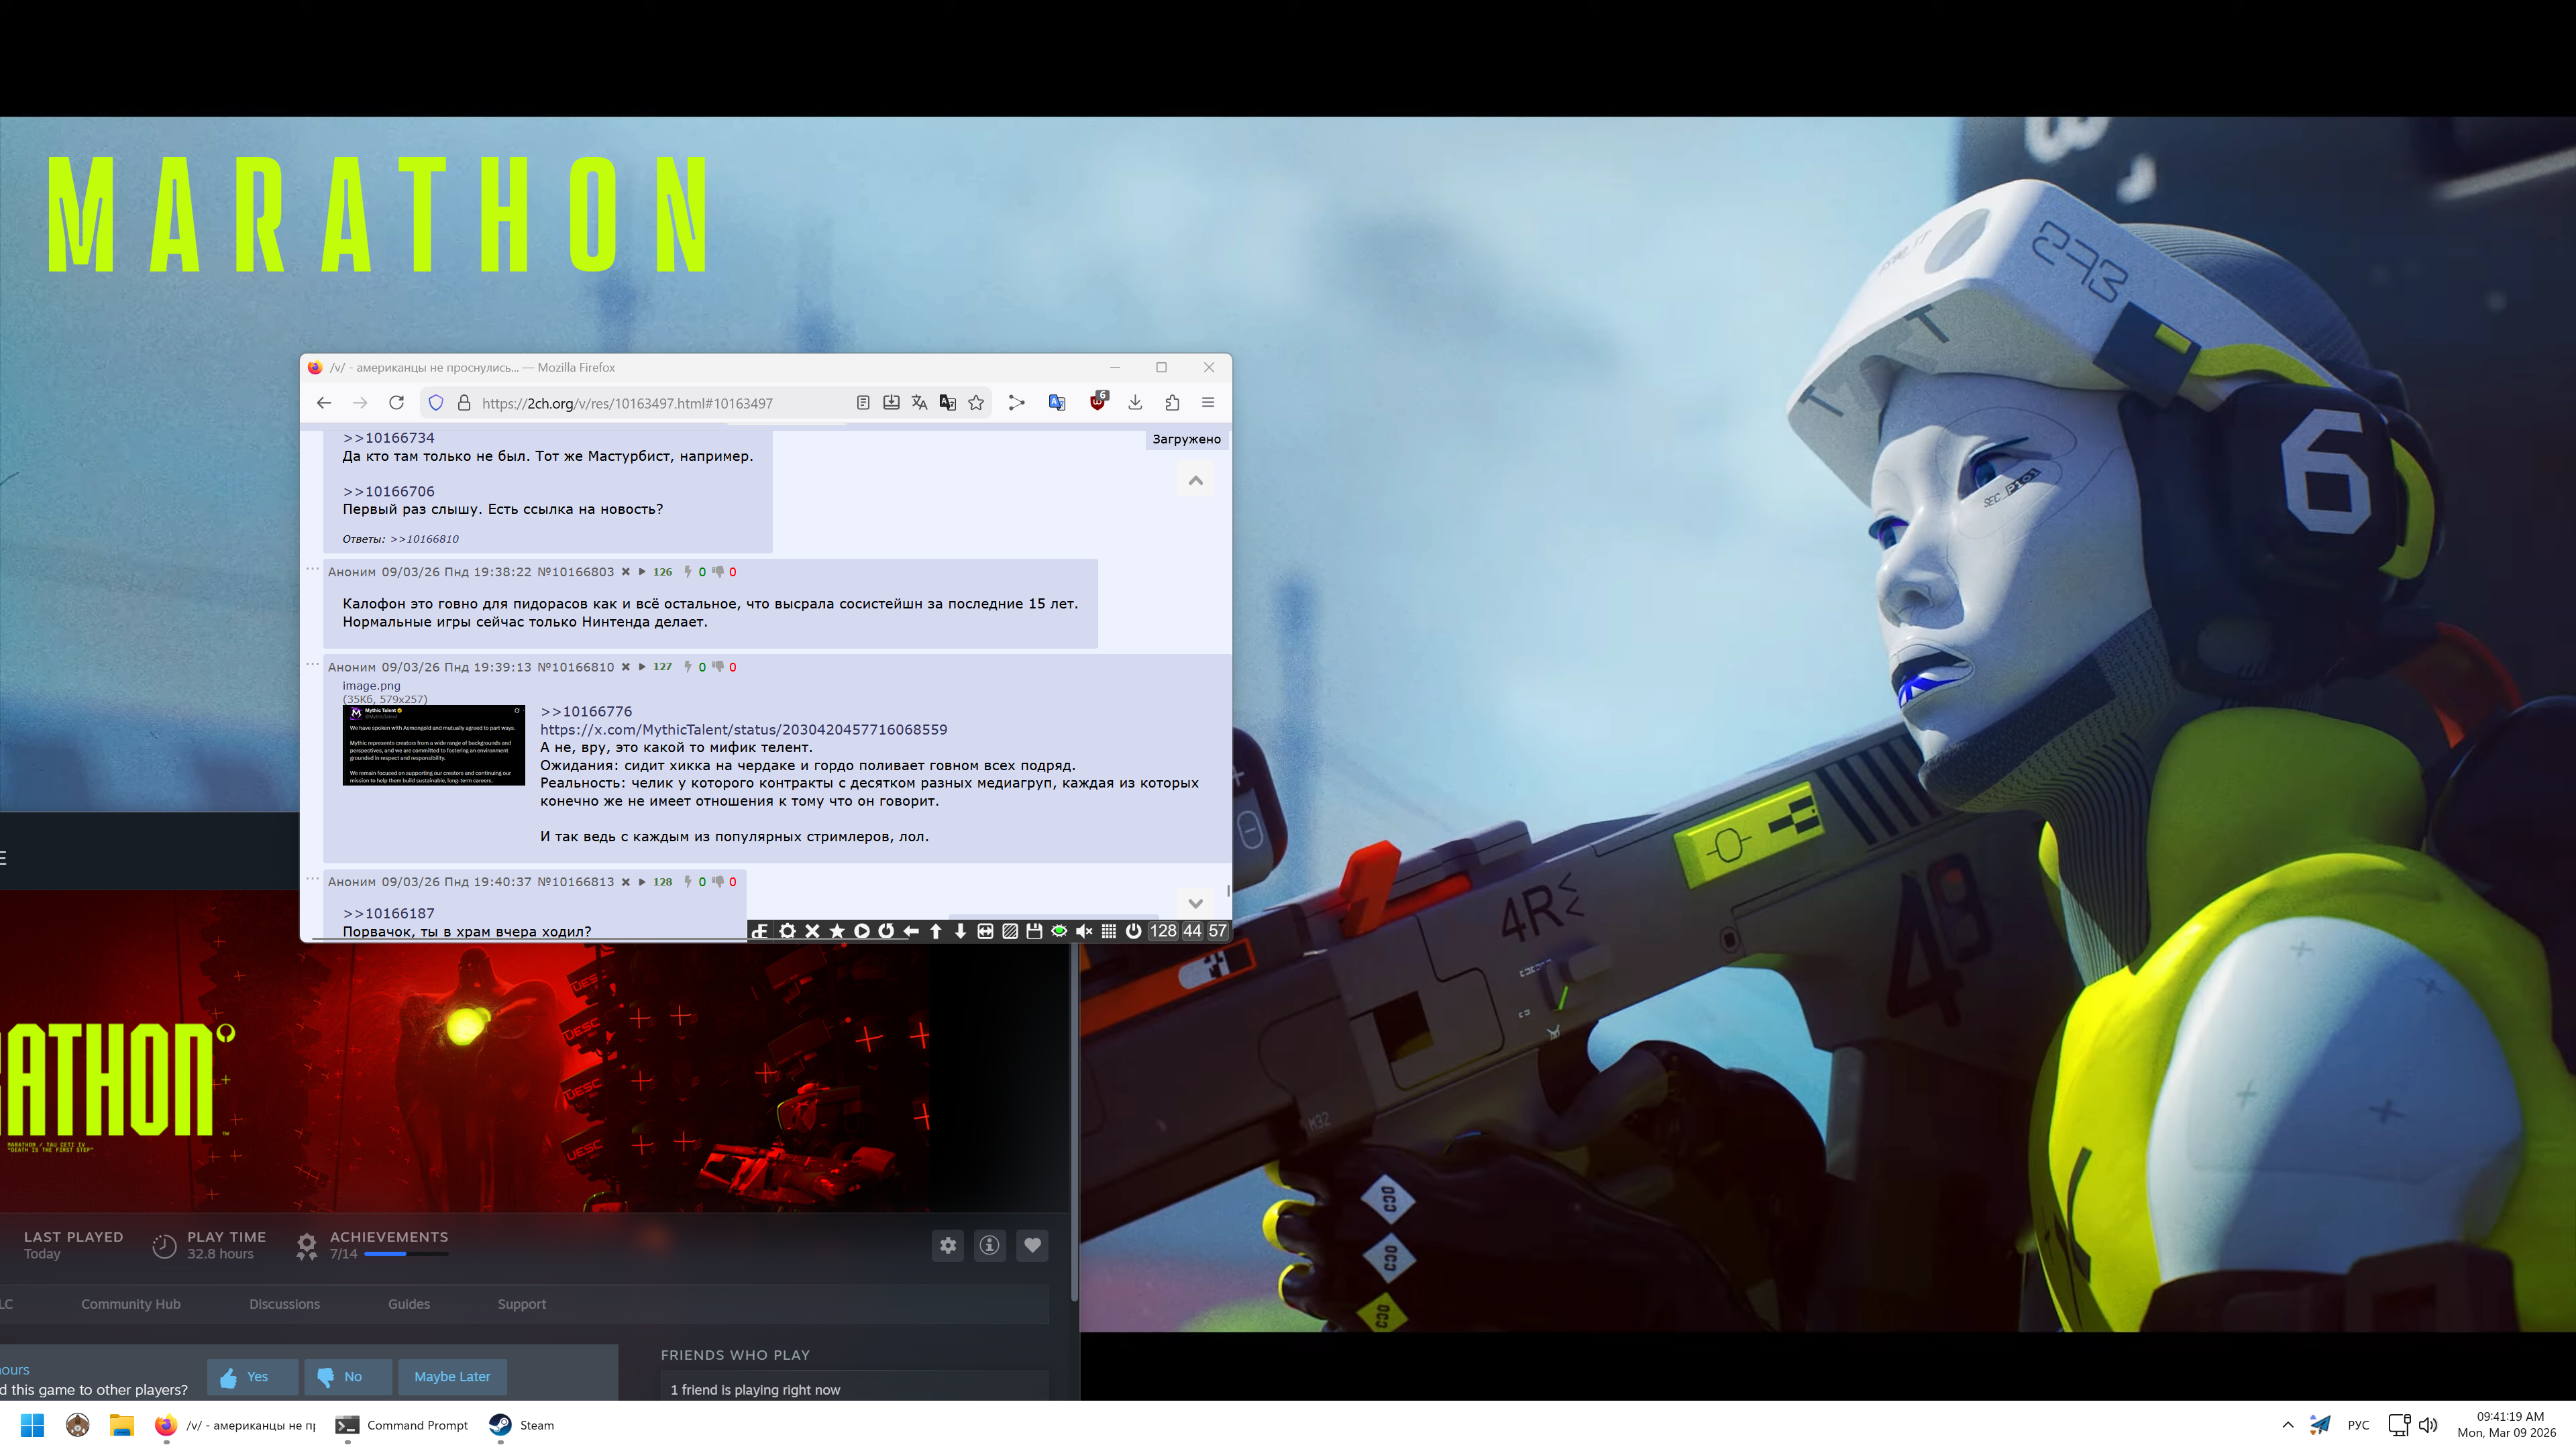
Task: Expand the system tray hidden icons arrow
Action: [2287, 1425]
